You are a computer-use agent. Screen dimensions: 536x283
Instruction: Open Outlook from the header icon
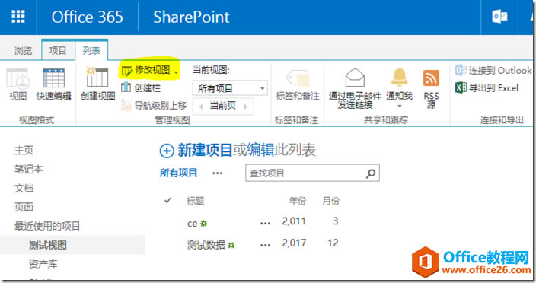point(499,17)
